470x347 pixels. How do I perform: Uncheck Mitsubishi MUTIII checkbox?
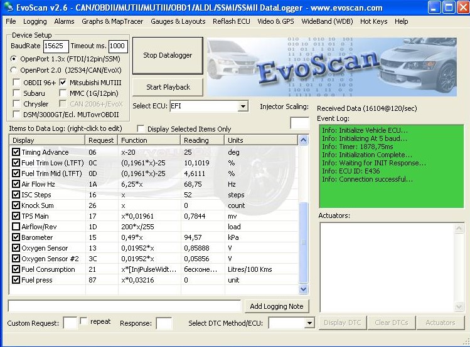[x=63, y=83]
